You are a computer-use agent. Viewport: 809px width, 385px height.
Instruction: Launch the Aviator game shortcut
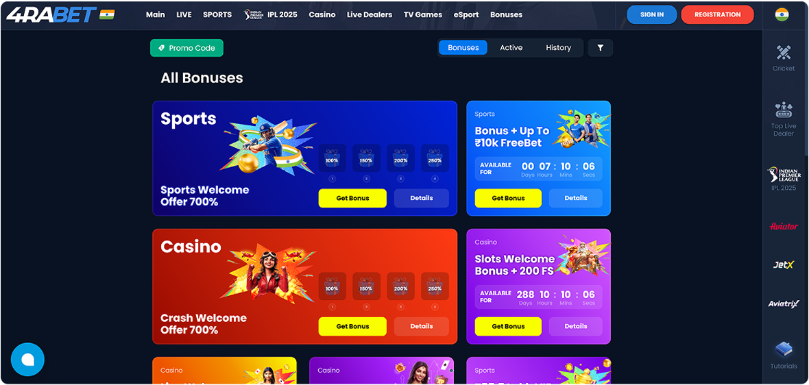click(783, 226)
